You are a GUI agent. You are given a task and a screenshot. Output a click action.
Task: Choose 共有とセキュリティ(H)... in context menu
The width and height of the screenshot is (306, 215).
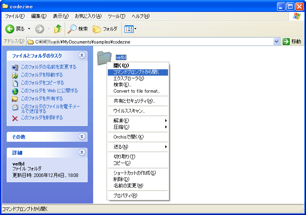[138, 101]
